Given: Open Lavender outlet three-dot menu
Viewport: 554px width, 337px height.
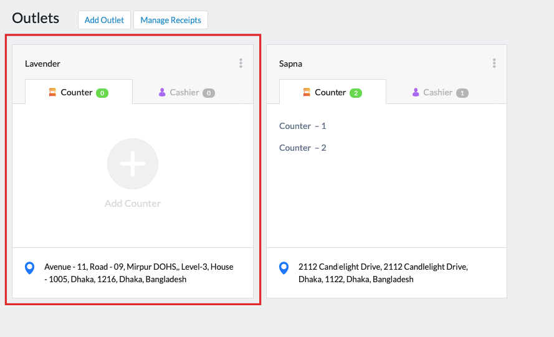Looking at the screenshot, I should pos(241,64).
